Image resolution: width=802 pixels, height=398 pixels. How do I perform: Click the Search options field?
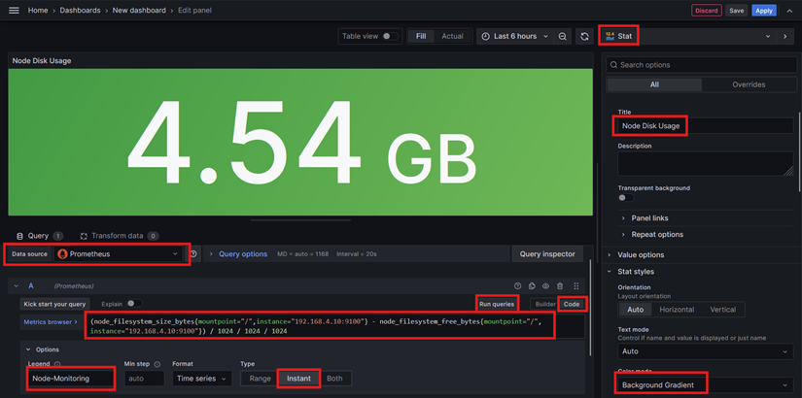[x=701, y=65]
